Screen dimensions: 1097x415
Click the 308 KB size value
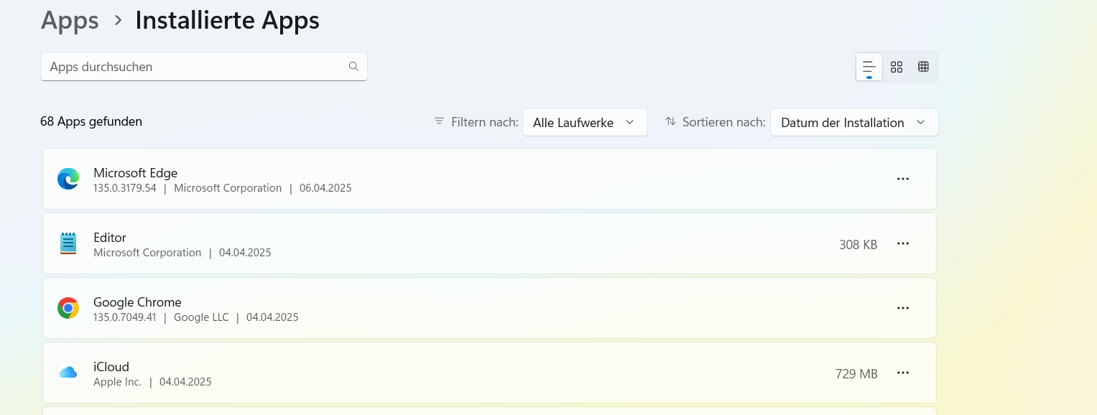click(858, 244)
